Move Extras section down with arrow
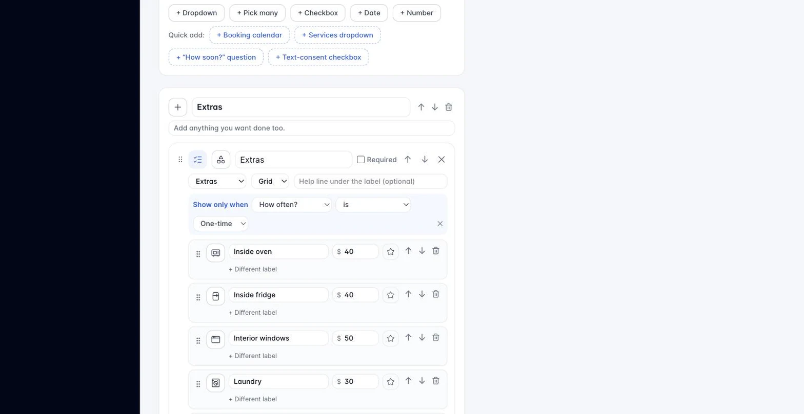The width and height of the screenshot is (804, 414). point(435,107)
